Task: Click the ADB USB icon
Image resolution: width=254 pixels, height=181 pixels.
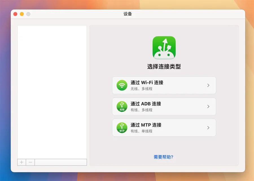Action: [122, 106]
